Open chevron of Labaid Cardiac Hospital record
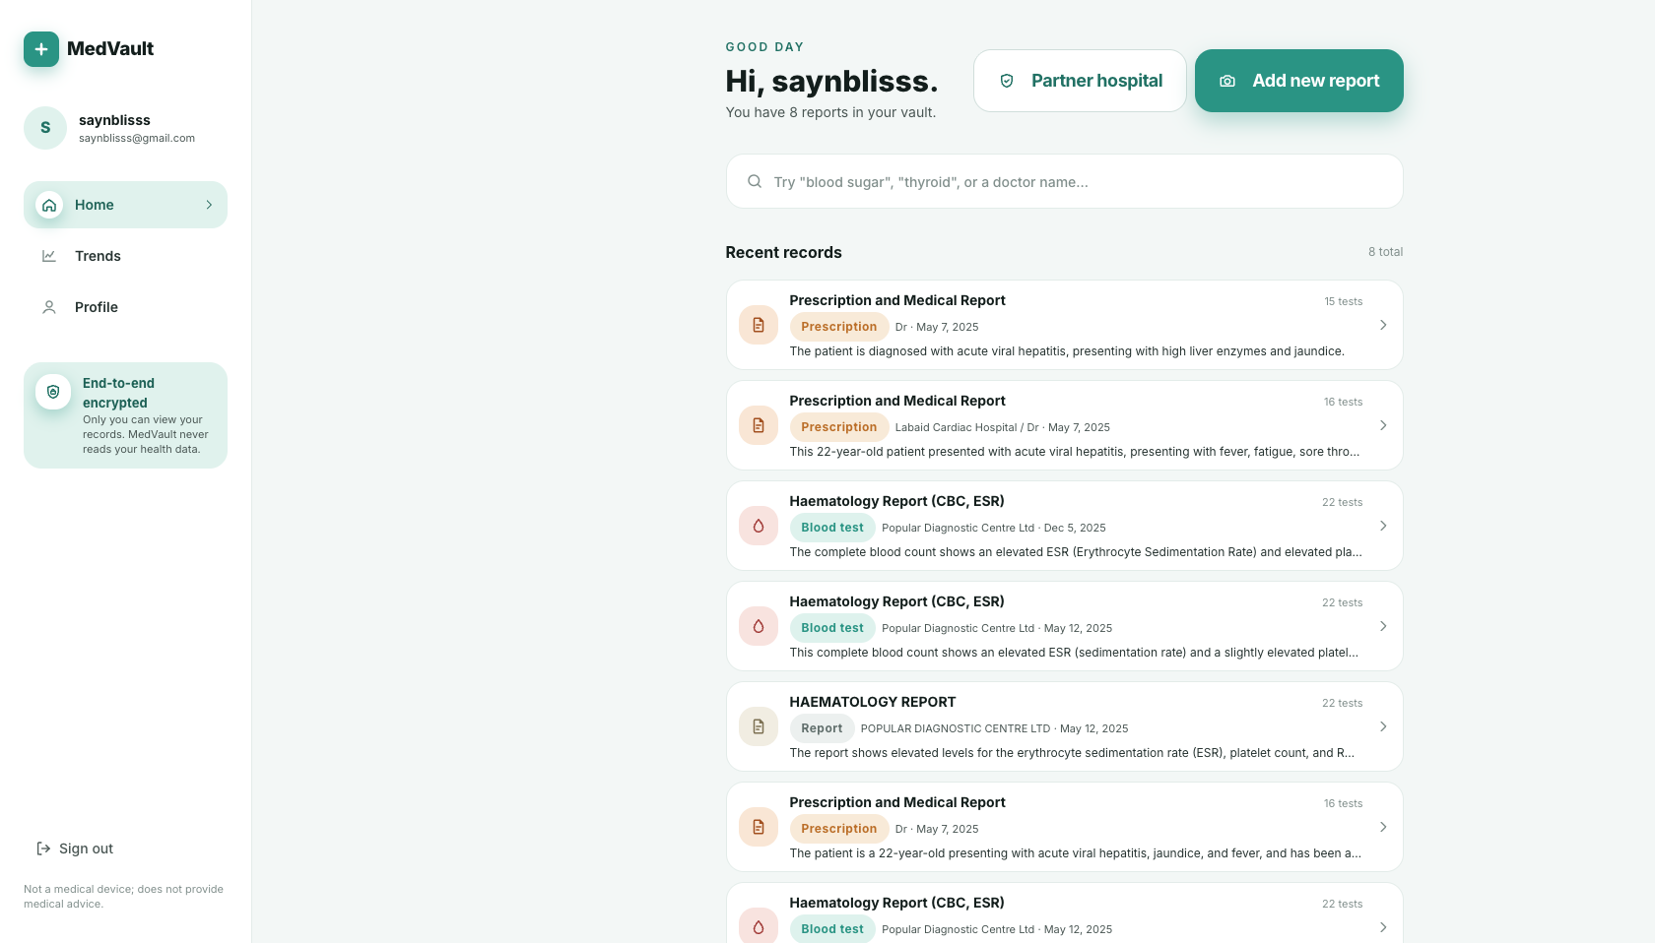The height and width of the screenshot is (943, 1655). coord(1383,425)
